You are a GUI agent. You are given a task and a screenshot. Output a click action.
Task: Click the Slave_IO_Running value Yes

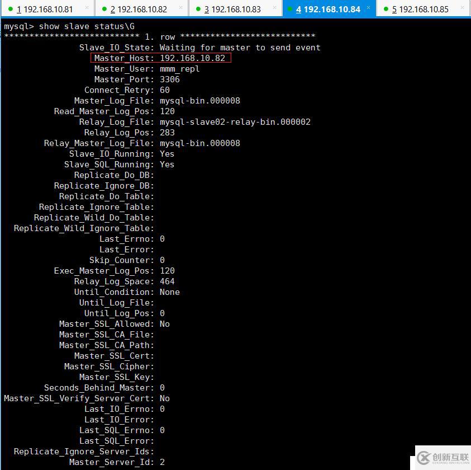167,154
